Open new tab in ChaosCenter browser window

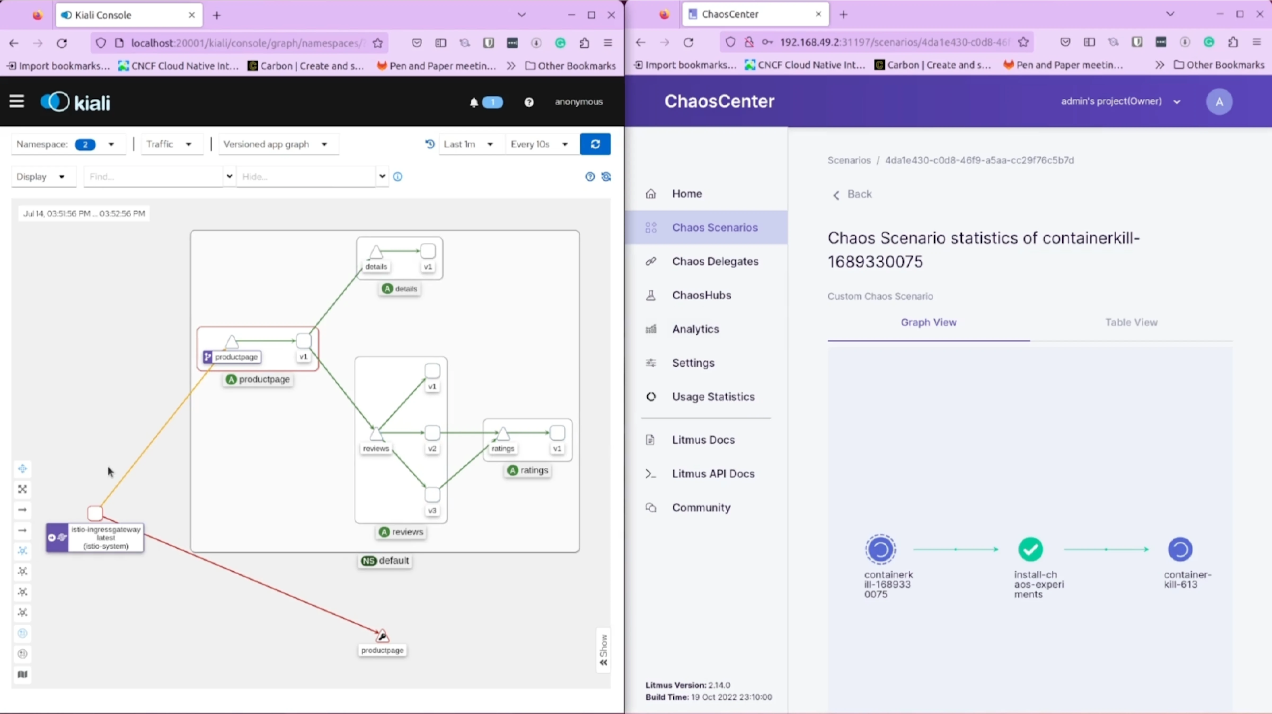(843, 14)
